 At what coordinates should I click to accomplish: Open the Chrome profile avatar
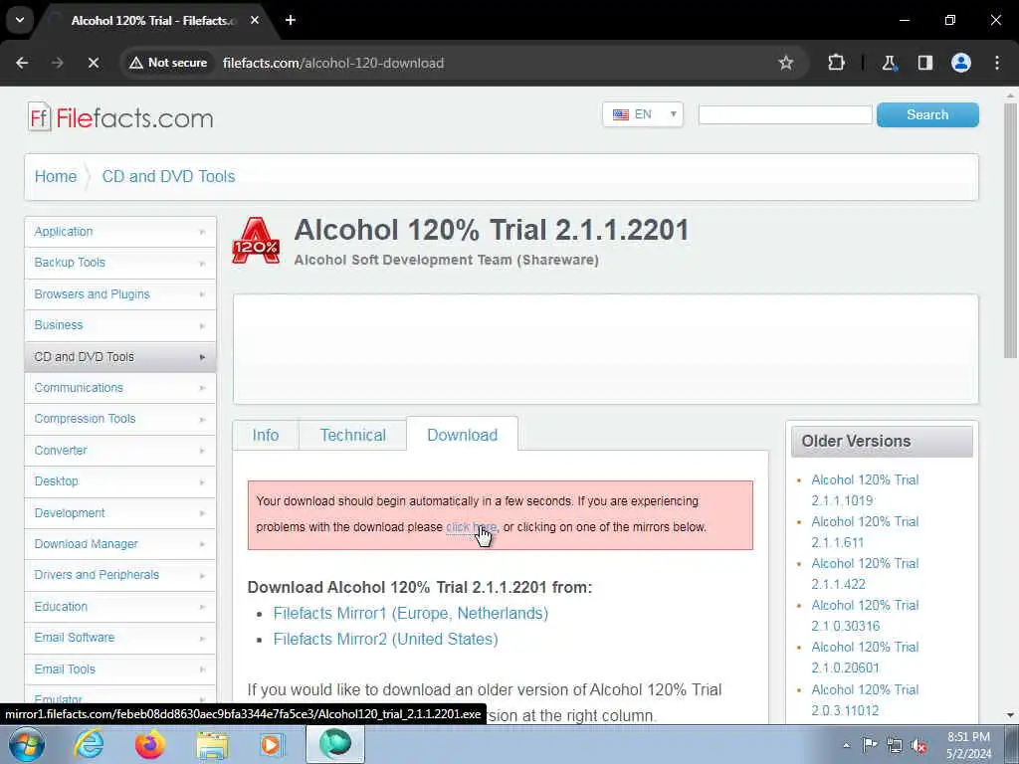(x=961, y=63)
